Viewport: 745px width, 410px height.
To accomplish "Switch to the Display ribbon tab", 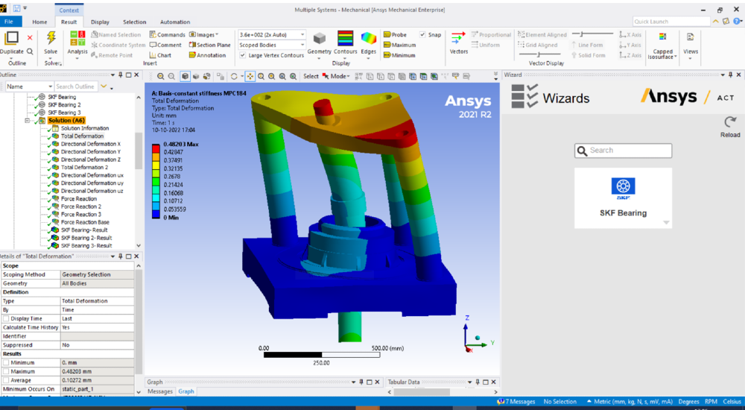I will click(x=100, y=22).
